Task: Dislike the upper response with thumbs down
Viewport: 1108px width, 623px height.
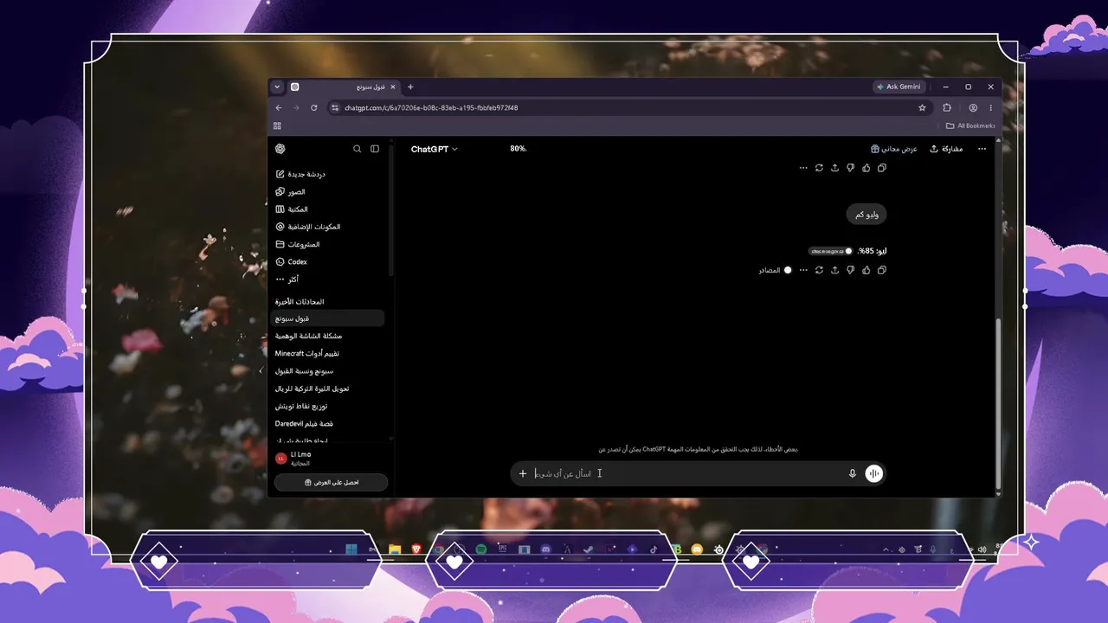Action: pos(851,168)
